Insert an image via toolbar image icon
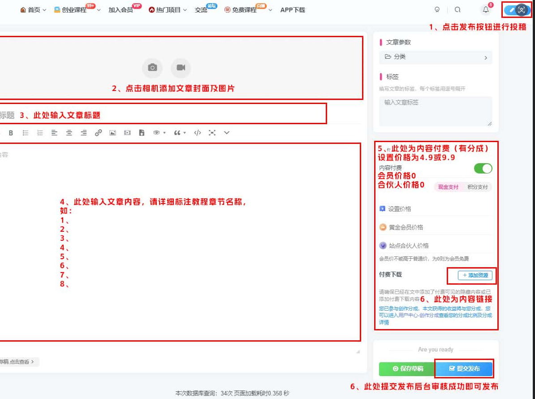535x399 pixels. pos(112,133)
